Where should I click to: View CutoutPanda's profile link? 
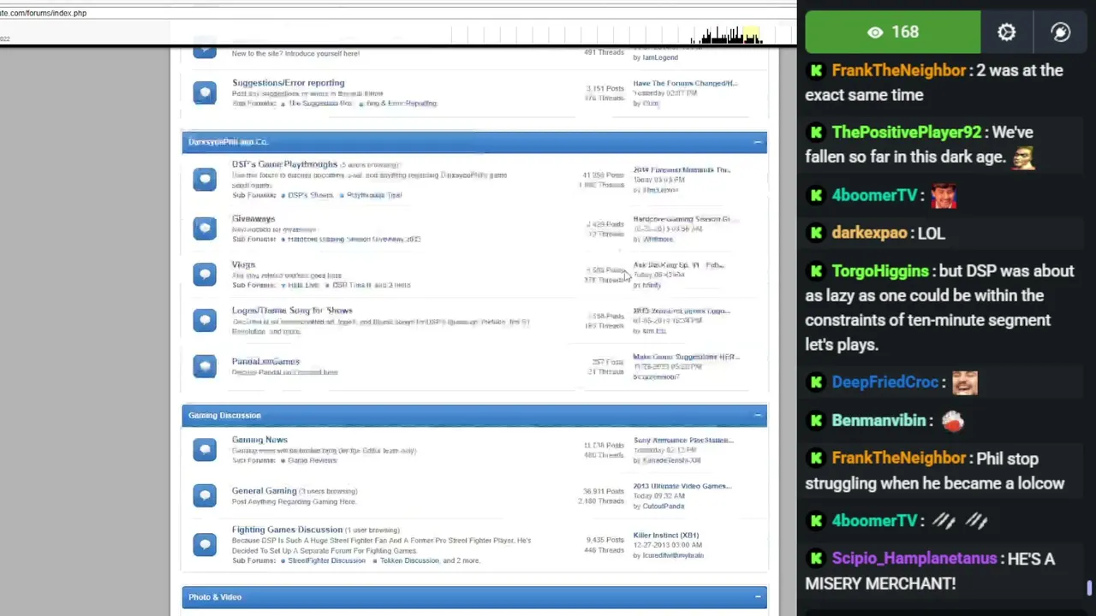(x=664, y=506)
